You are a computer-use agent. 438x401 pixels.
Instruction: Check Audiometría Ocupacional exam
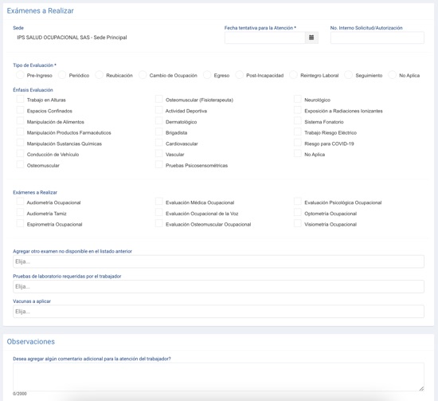pyautogui.click(x=20, y=202)
